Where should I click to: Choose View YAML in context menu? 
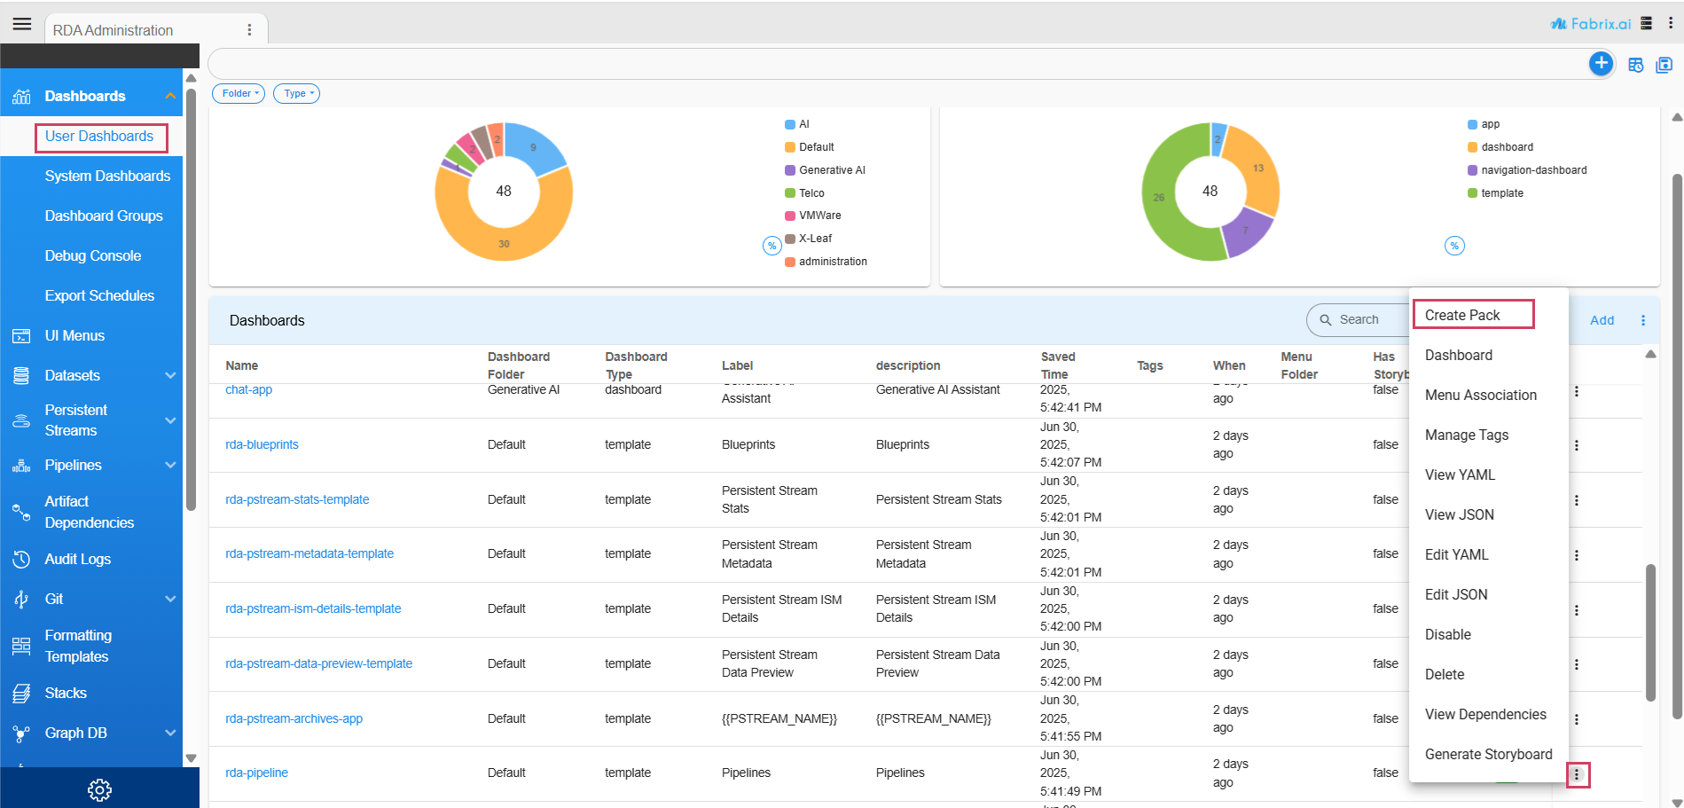tap(1460, 475)
